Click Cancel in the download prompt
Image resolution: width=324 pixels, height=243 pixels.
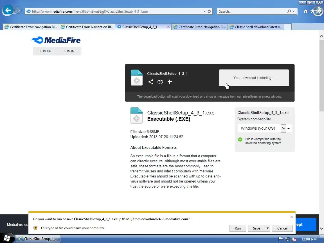coord(282,228)
